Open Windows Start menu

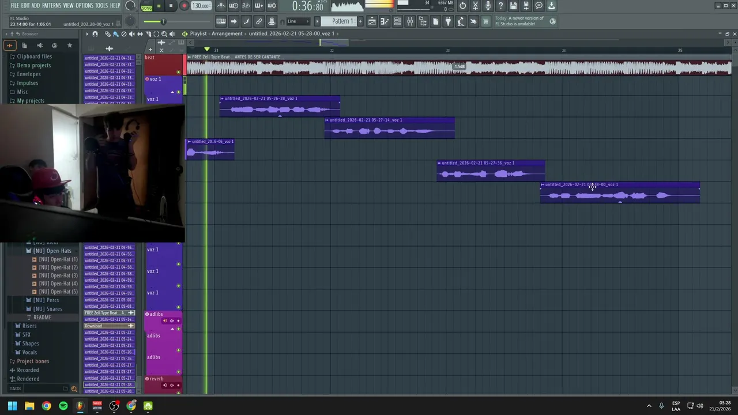click(x=12, y=406)
